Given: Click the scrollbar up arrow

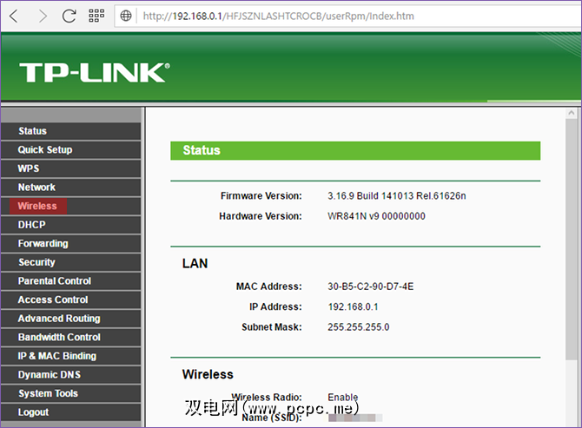Looking at the screenshot, I should tap(572, 113).
